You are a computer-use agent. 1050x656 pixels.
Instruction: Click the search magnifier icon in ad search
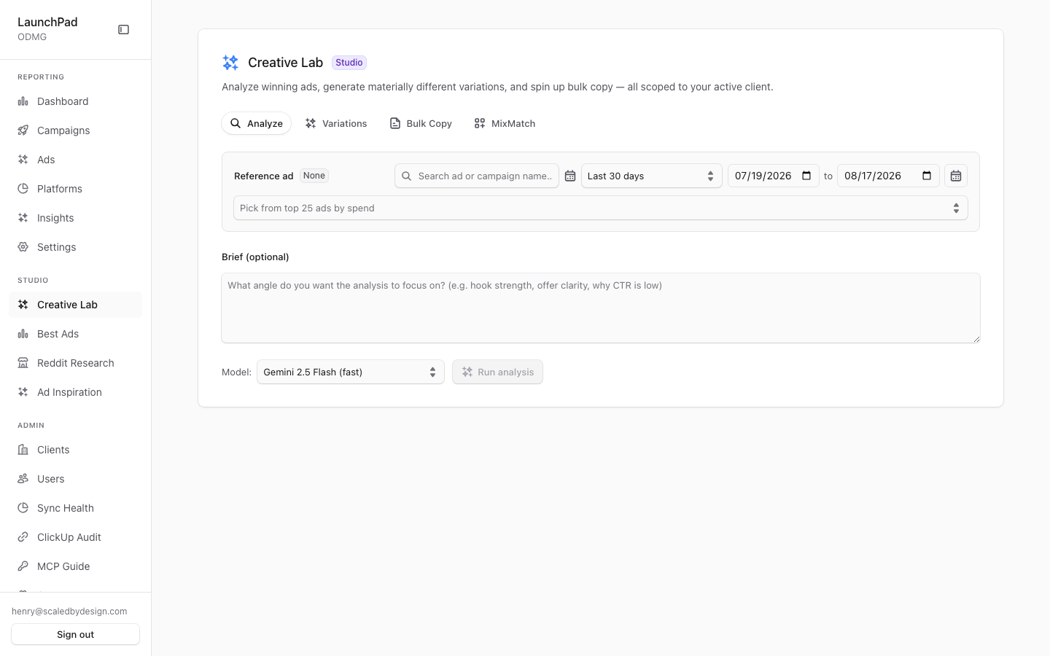pyautogui.click(x=407, y=176)
